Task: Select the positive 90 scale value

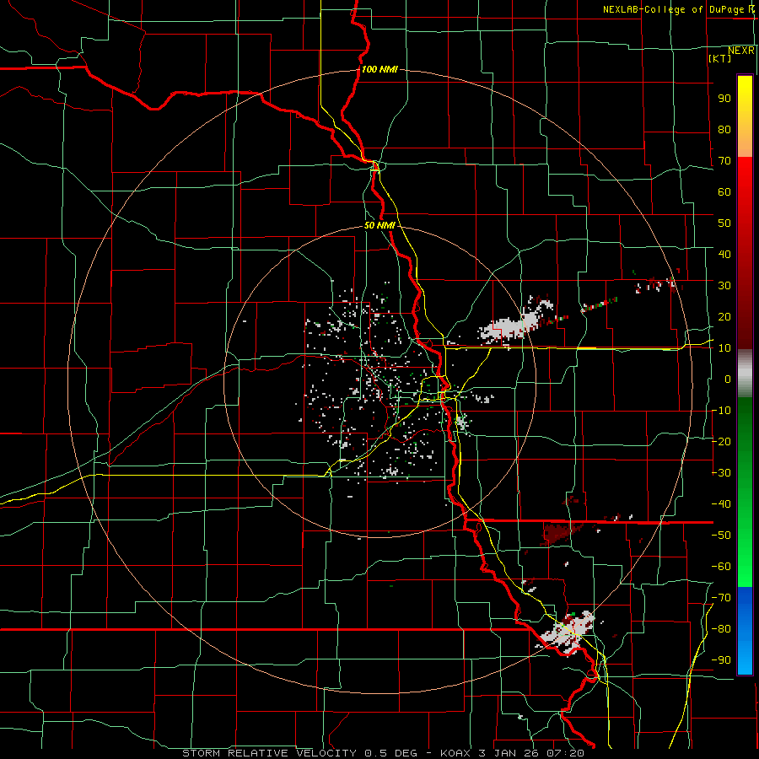Action: [x=724, y=99]
